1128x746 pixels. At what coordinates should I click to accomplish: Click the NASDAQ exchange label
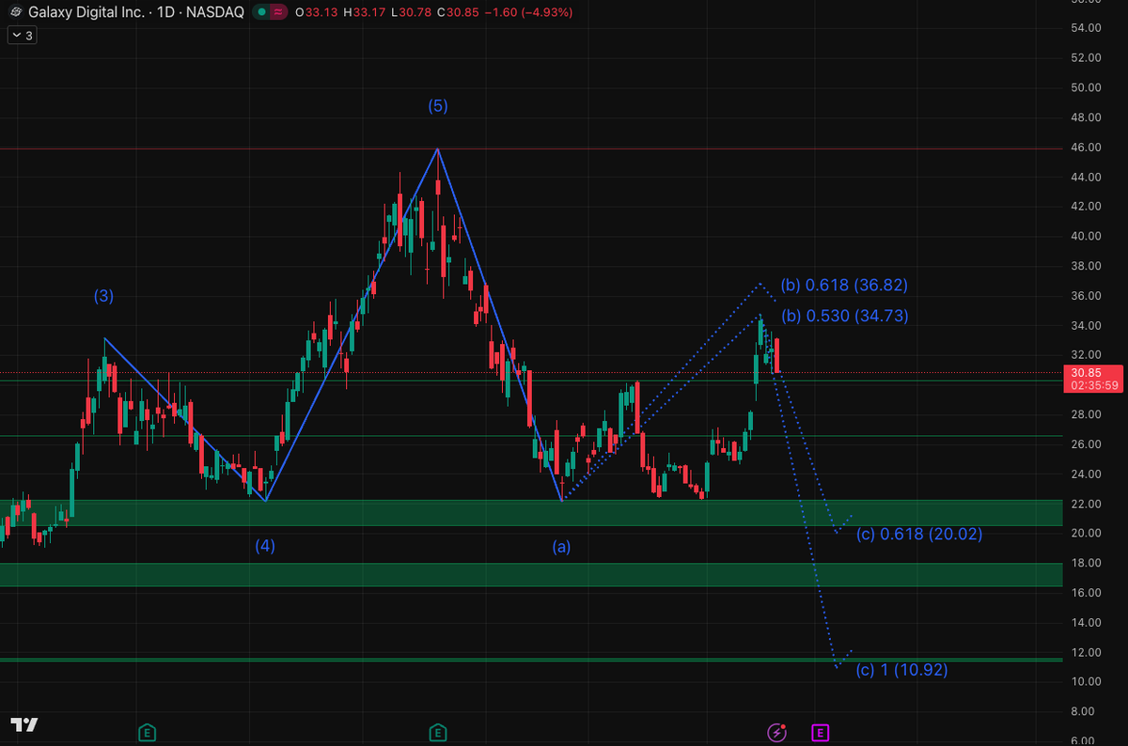pos(215,13)
